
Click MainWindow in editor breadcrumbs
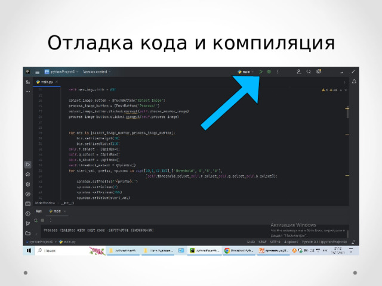pos(45,203)
